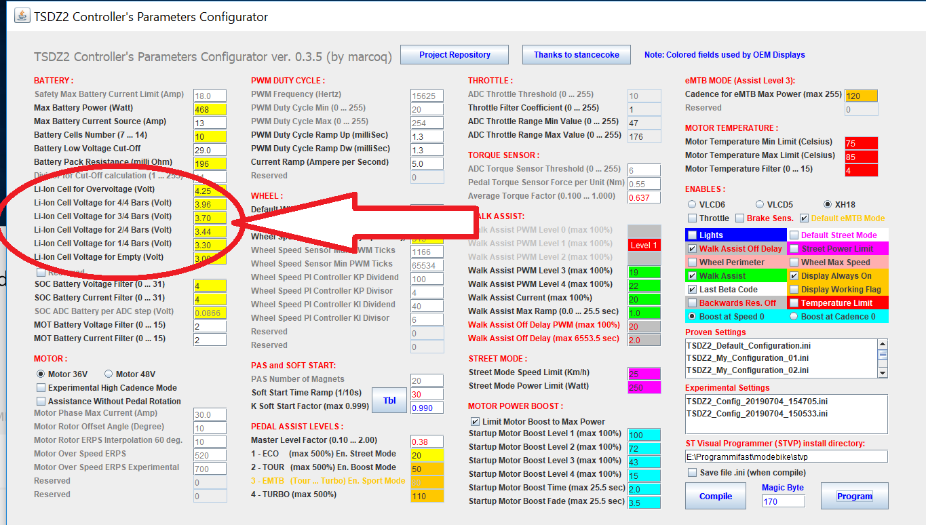Click Startup Motor Boost Level 1 field

[x=644, y=435]
